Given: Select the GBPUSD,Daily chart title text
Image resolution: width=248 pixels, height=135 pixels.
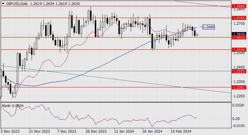Looking at the screenshot, I should 17,4.
